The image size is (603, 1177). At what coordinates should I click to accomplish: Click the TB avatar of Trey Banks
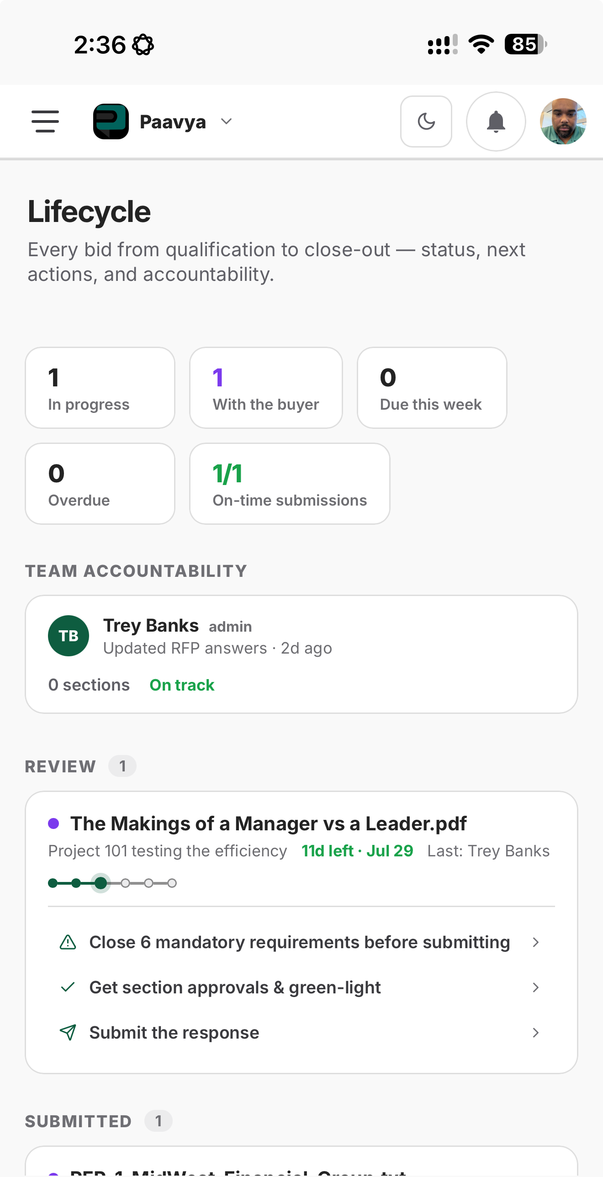(69, 636)
